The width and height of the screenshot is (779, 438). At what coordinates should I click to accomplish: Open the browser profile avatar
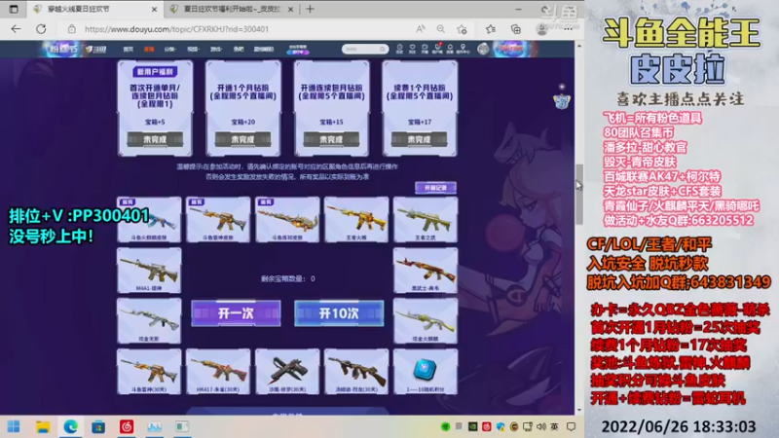[x=542, y=29]
